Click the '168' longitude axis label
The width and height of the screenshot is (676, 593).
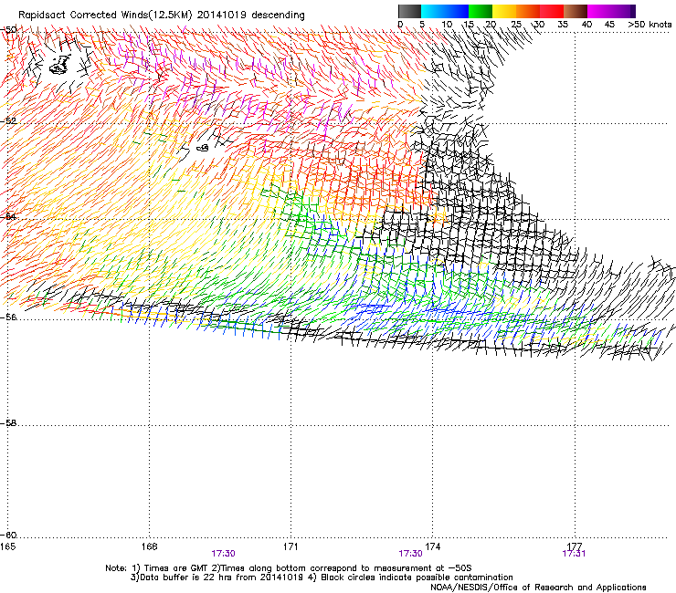pyautogui.click(x=150, y=546)
